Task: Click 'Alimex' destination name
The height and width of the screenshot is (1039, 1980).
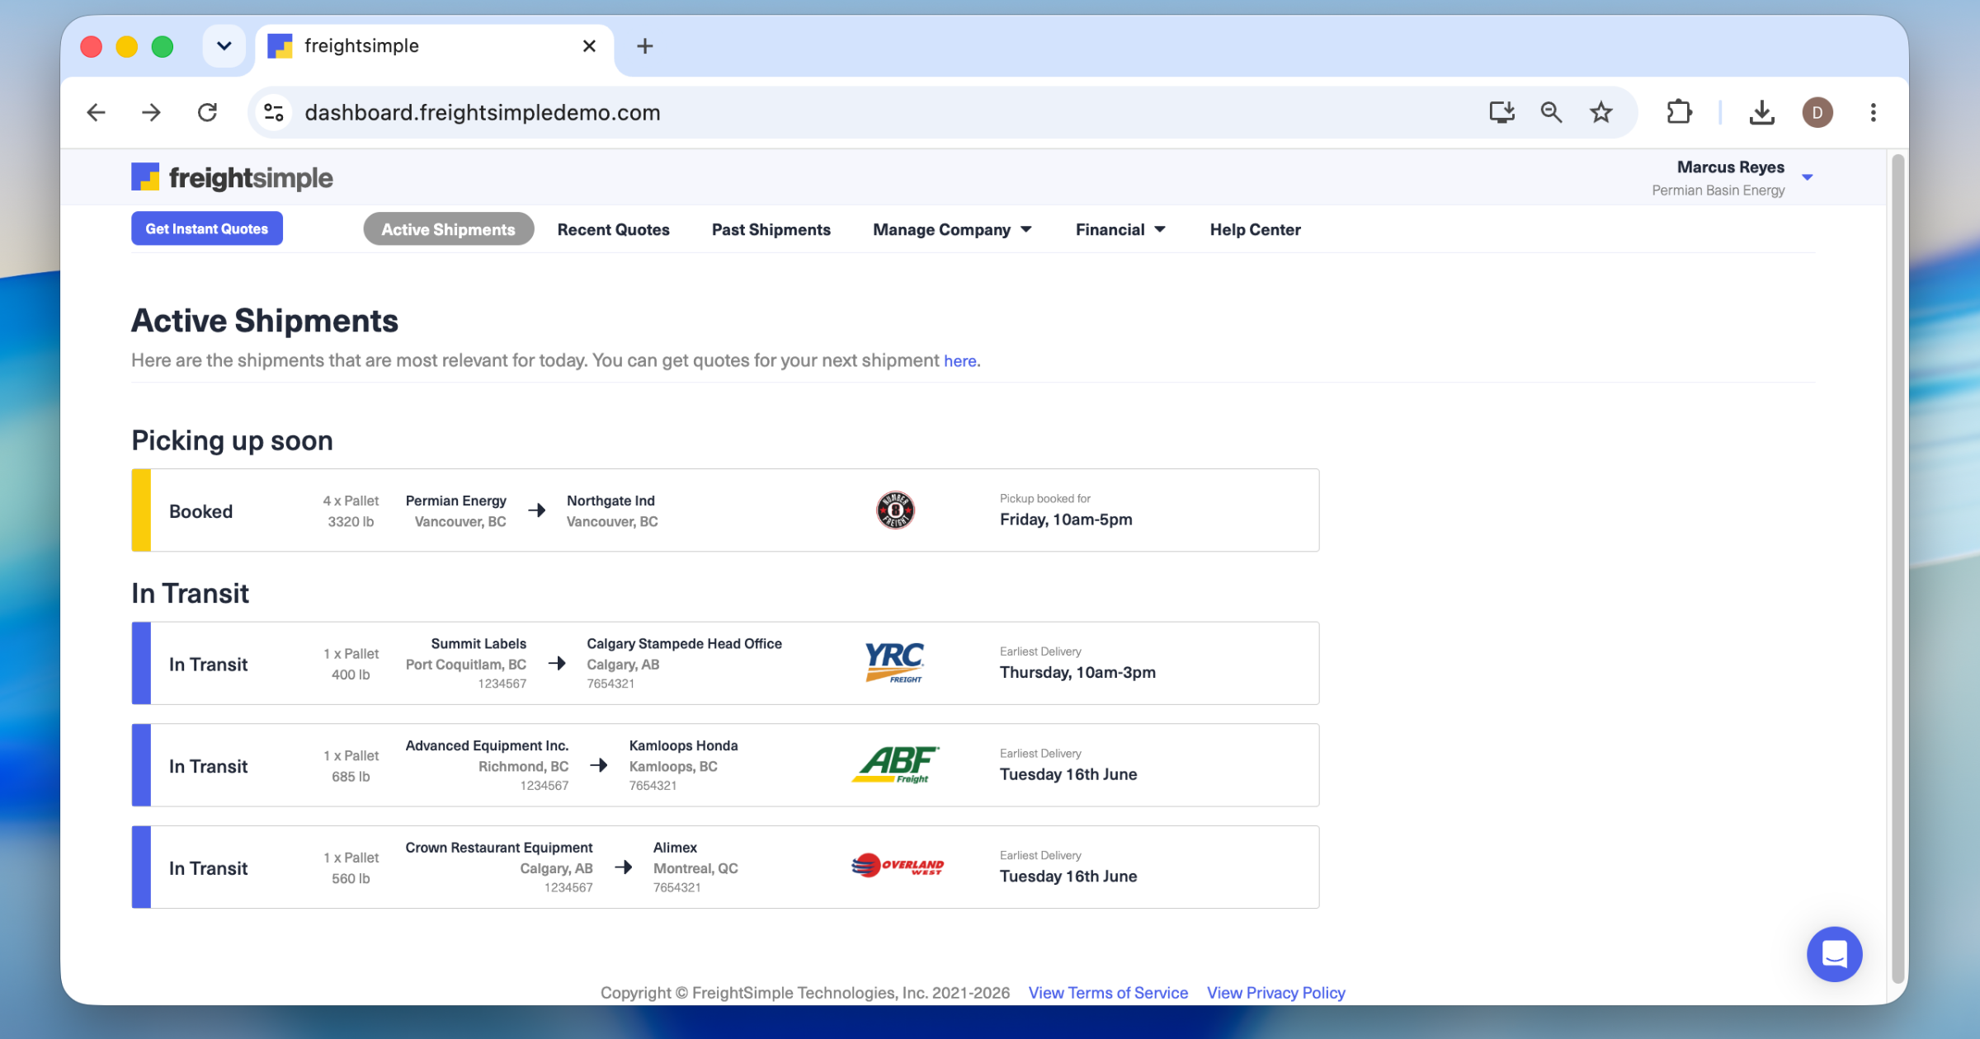Action: coord(675,848)
